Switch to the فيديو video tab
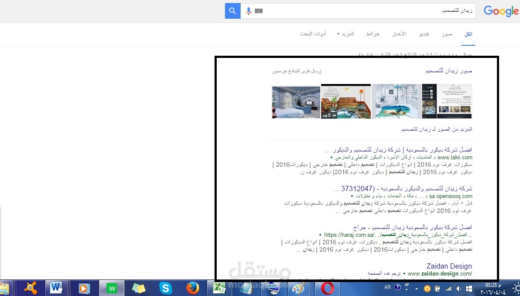520x296 pixels. (x=424, y=34)
